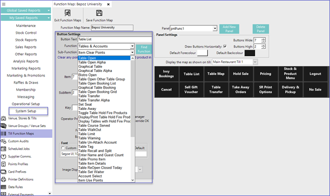
Task: Click the No Sale till button
Action: pos(315,90)
